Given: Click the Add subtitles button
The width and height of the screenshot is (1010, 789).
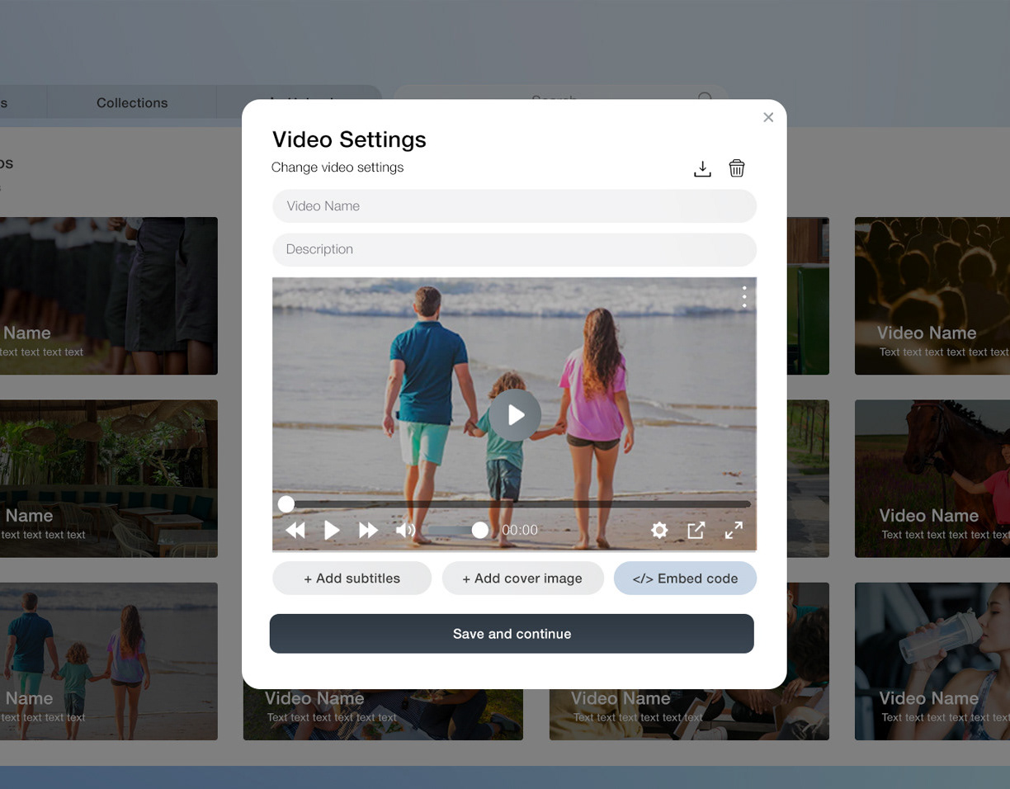Looking at the screenshot, I should click(x=352, y=579).
